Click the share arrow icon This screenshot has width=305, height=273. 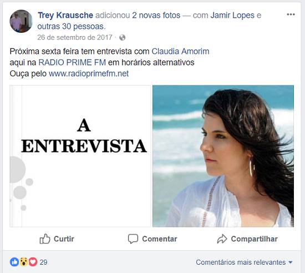(x=222, y=239)
